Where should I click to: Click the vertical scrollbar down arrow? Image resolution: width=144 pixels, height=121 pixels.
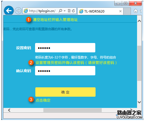(x=139, y=102)
